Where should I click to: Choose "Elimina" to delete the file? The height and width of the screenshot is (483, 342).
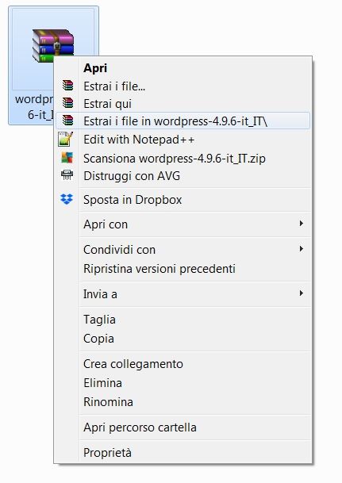(102, 383)
